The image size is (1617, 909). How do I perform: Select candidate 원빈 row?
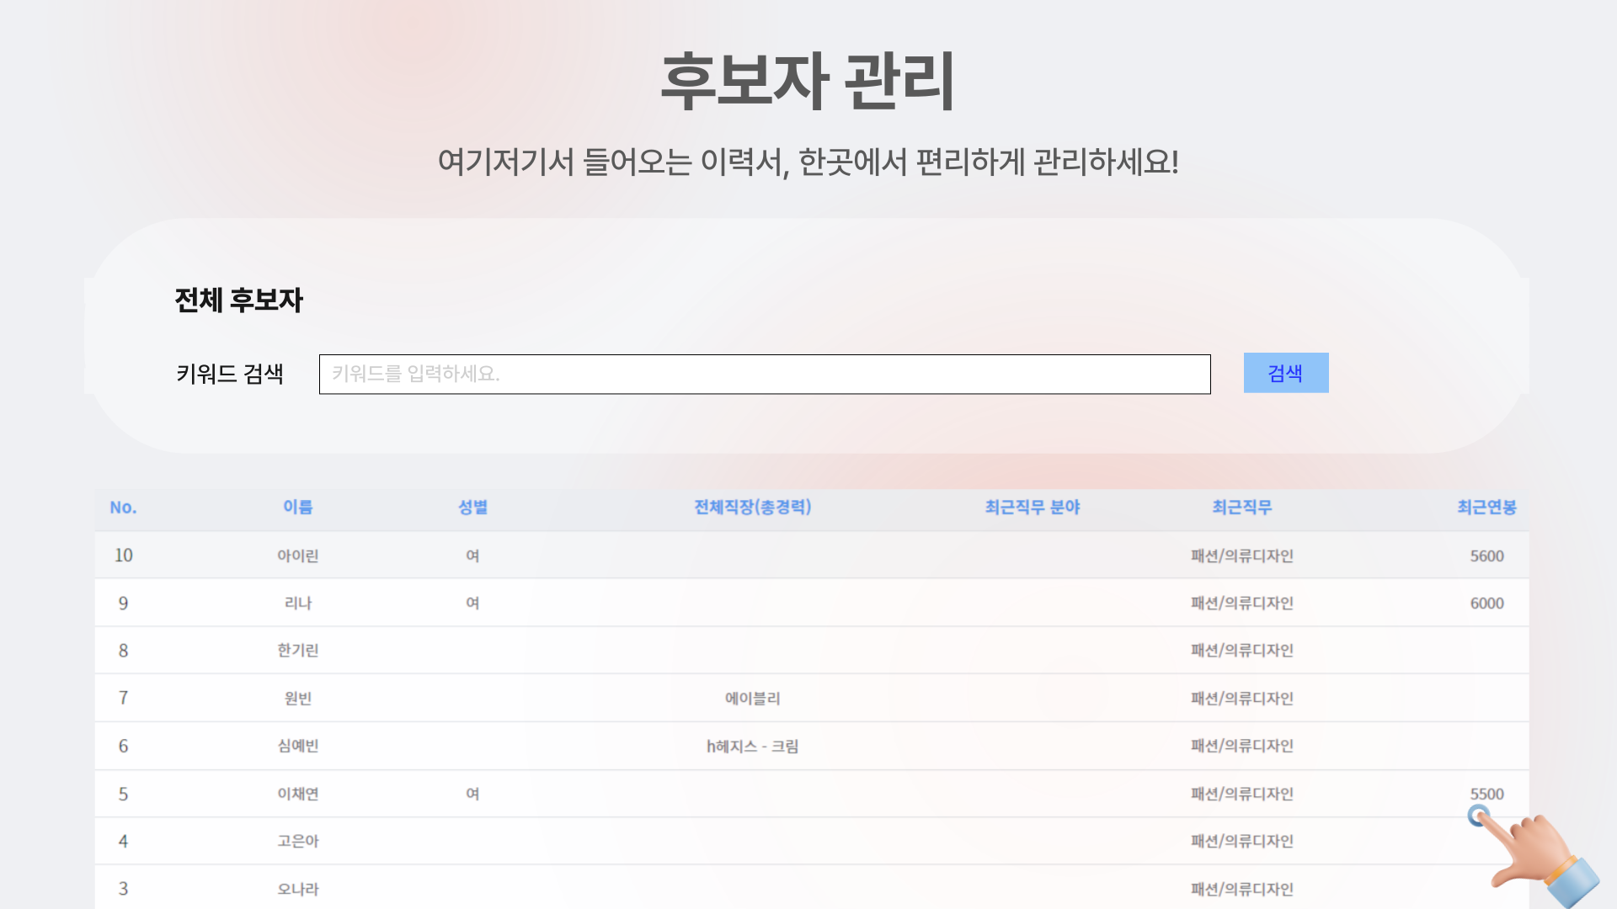(x=297, y=699)
